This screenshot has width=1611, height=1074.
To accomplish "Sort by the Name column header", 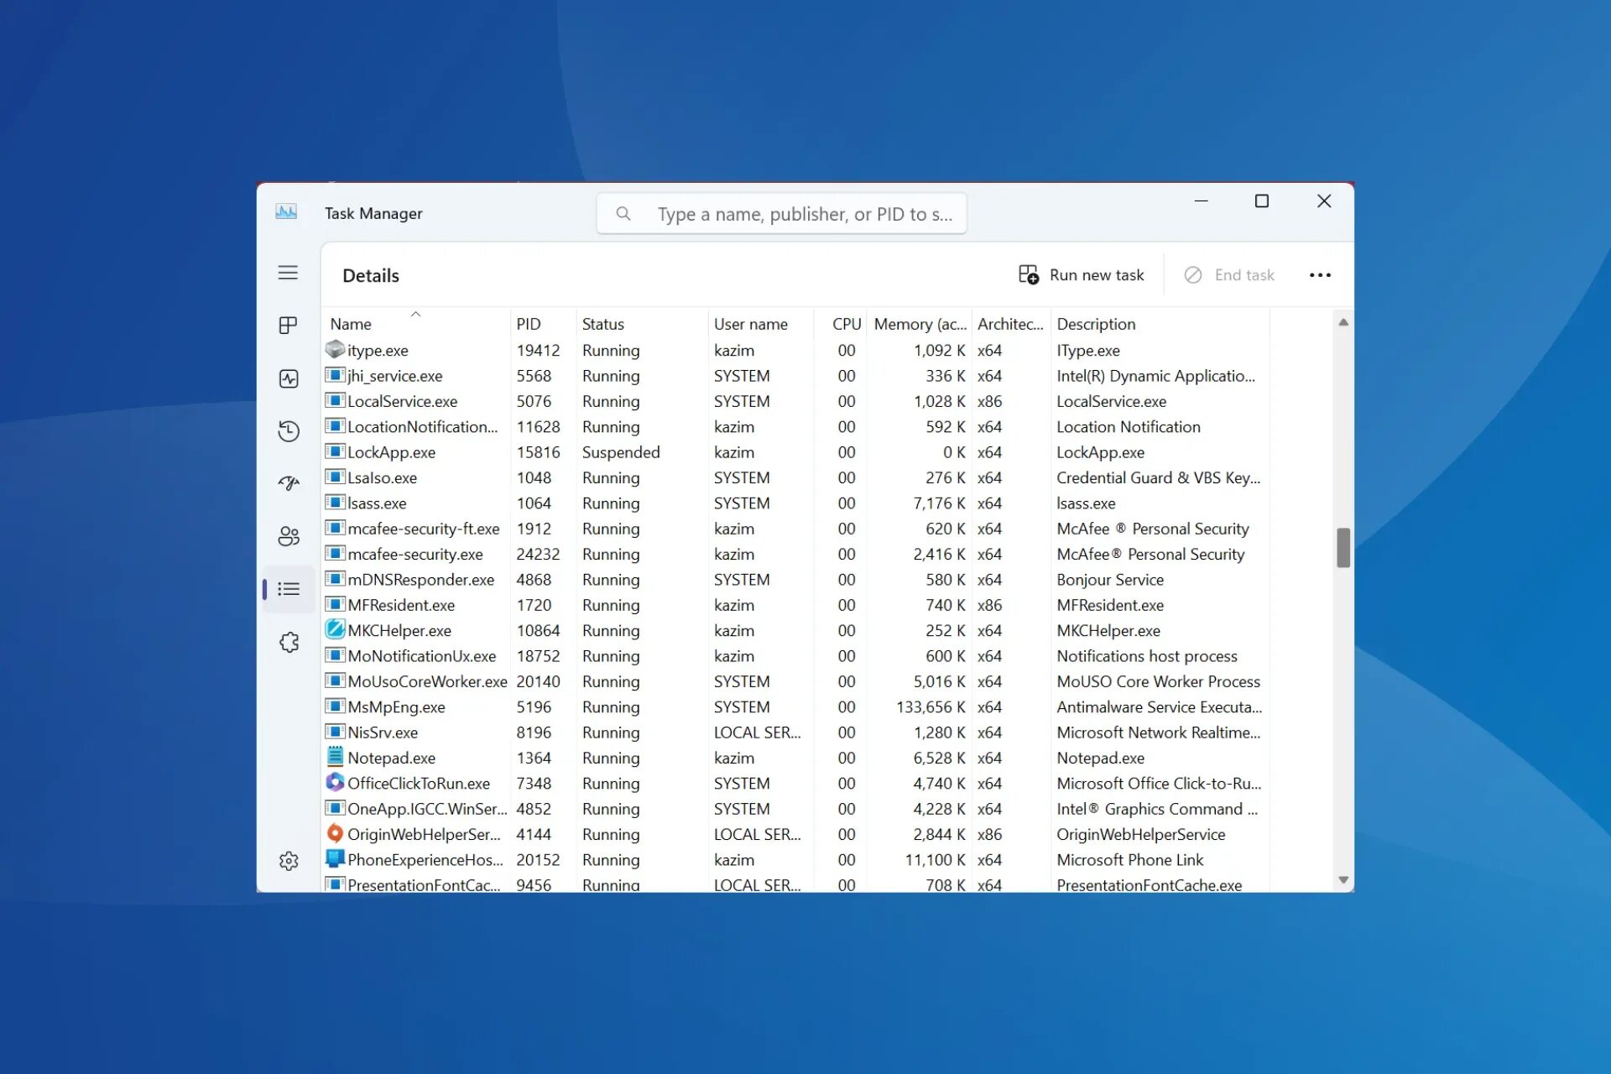I will tap(351, 324).
